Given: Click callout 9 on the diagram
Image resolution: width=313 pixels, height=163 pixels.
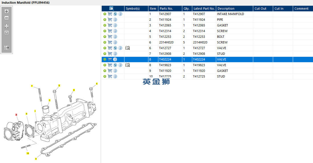Looking at the screenshot, I should 26,114.
